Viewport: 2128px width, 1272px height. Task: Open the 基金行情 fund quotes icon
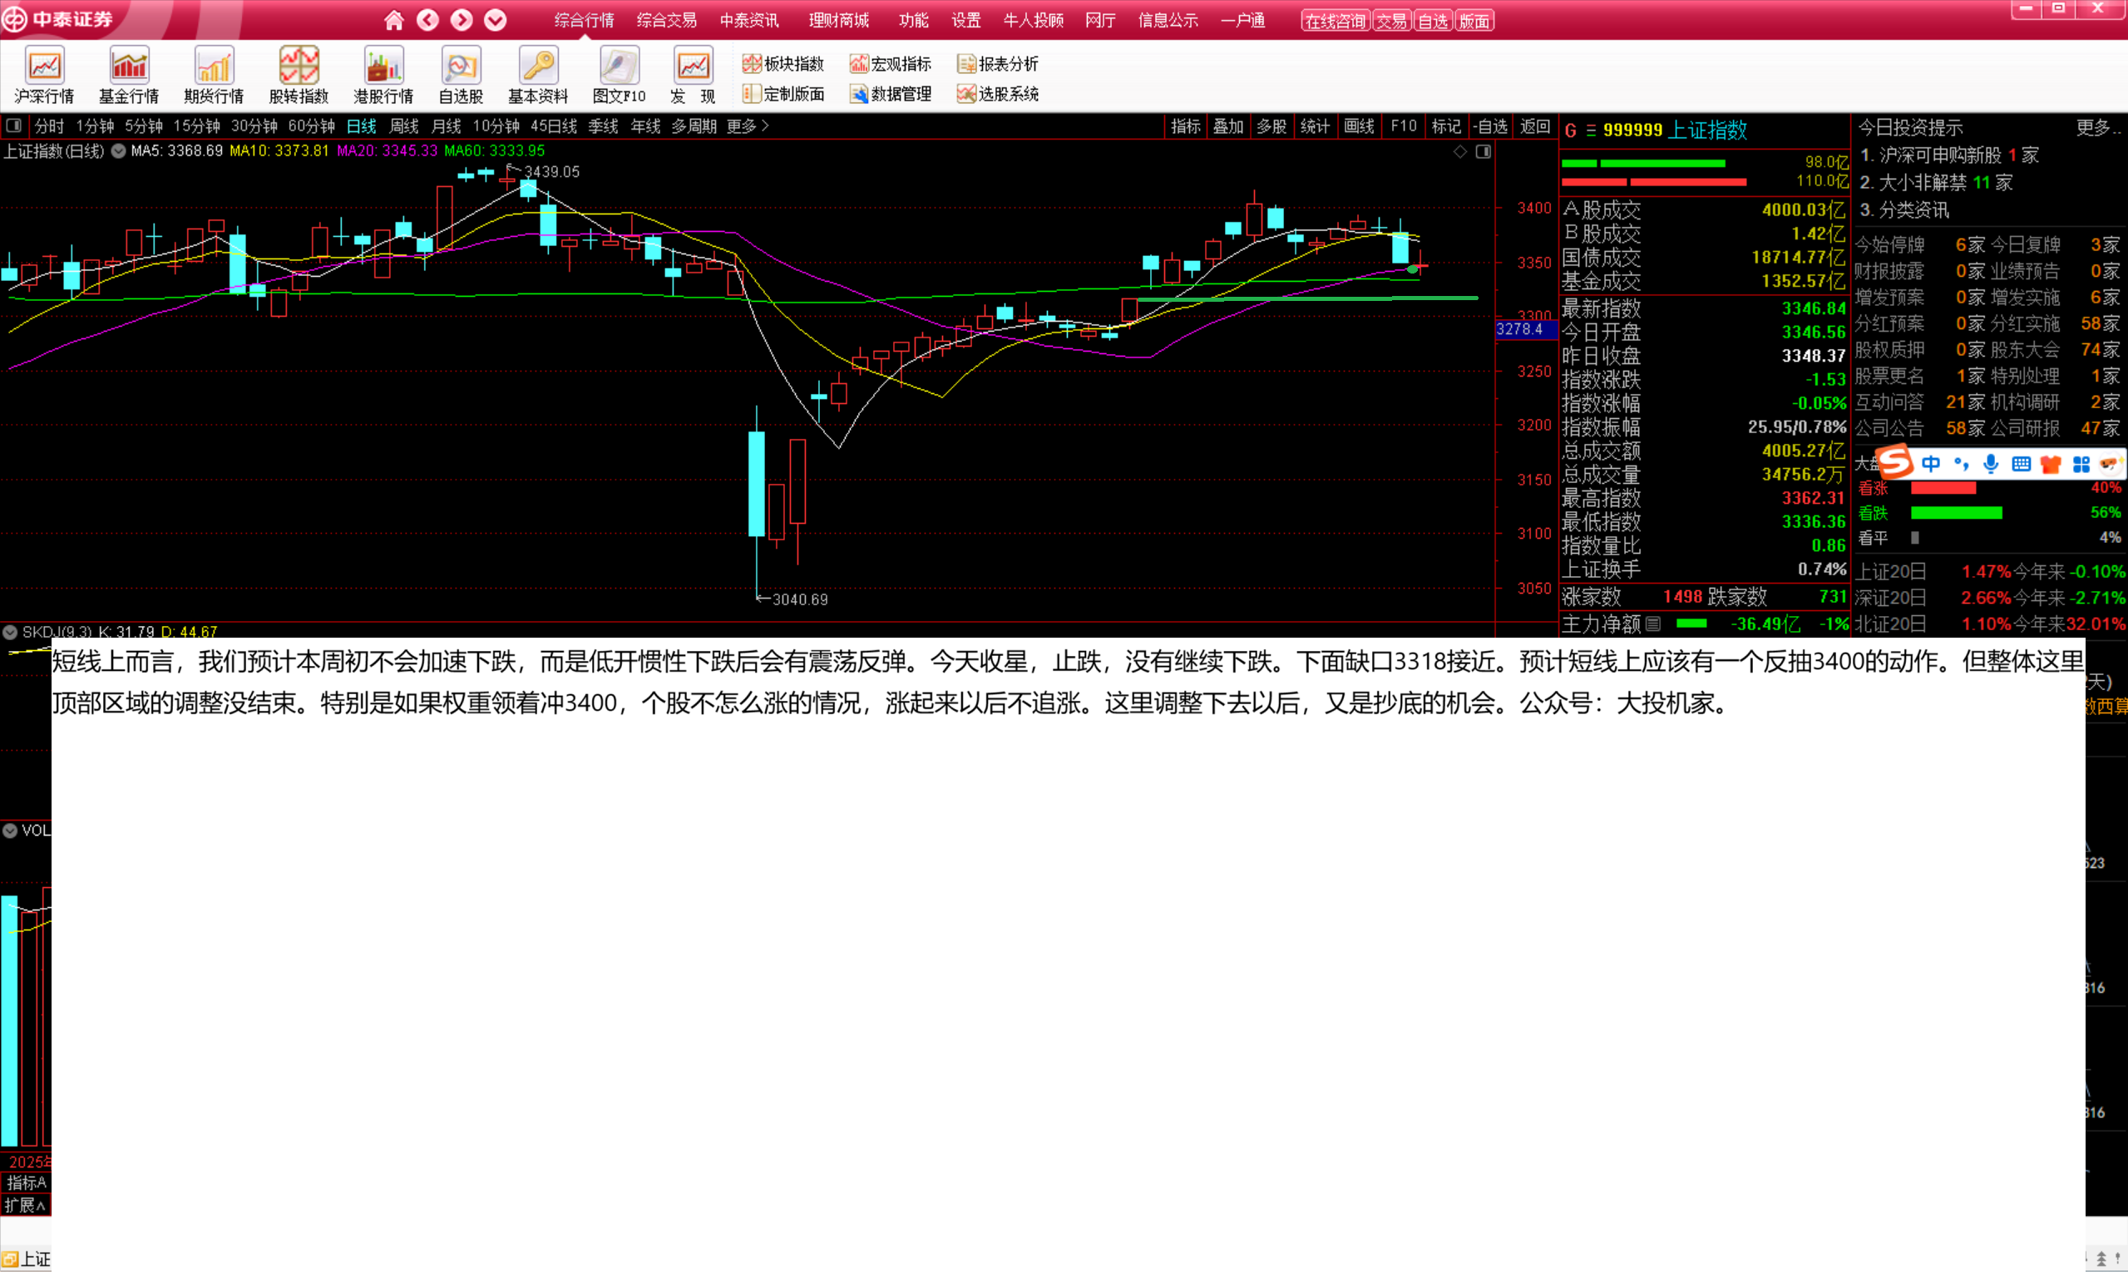pos(129,76)
